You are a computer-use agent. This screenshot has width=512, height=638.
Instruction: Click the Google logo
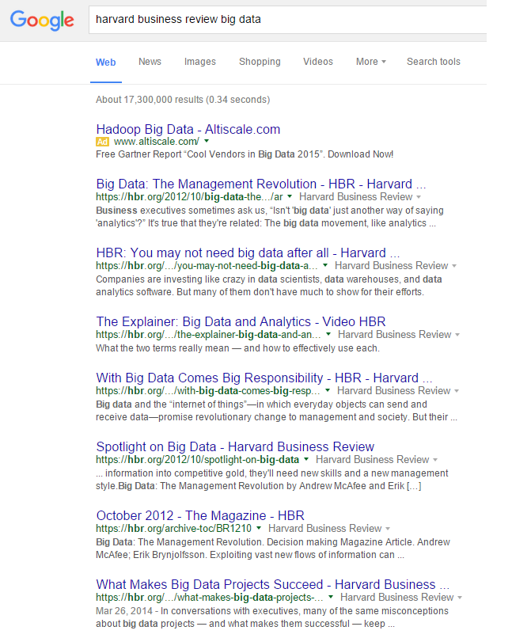(42, 21)
